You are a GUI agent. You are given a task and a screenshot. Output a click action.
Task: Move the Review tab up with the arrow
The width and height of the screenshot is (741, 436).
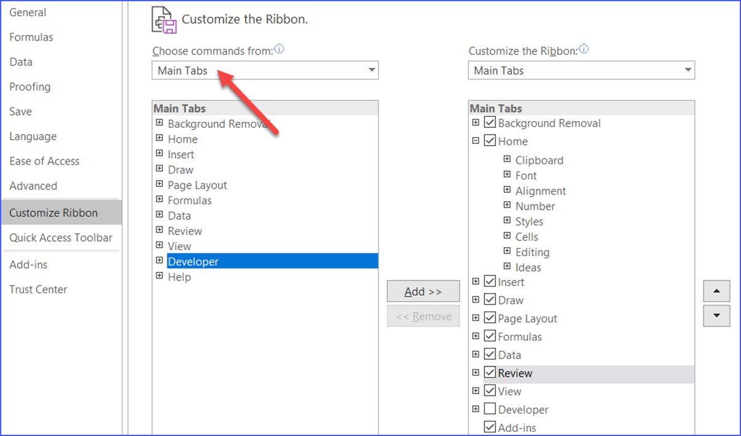click(716, 291)
